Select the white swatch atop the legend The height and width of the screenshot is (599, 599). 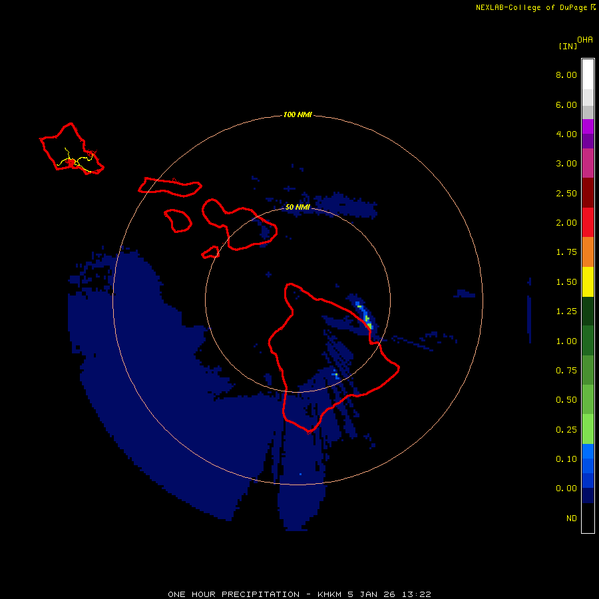(588, 75)
